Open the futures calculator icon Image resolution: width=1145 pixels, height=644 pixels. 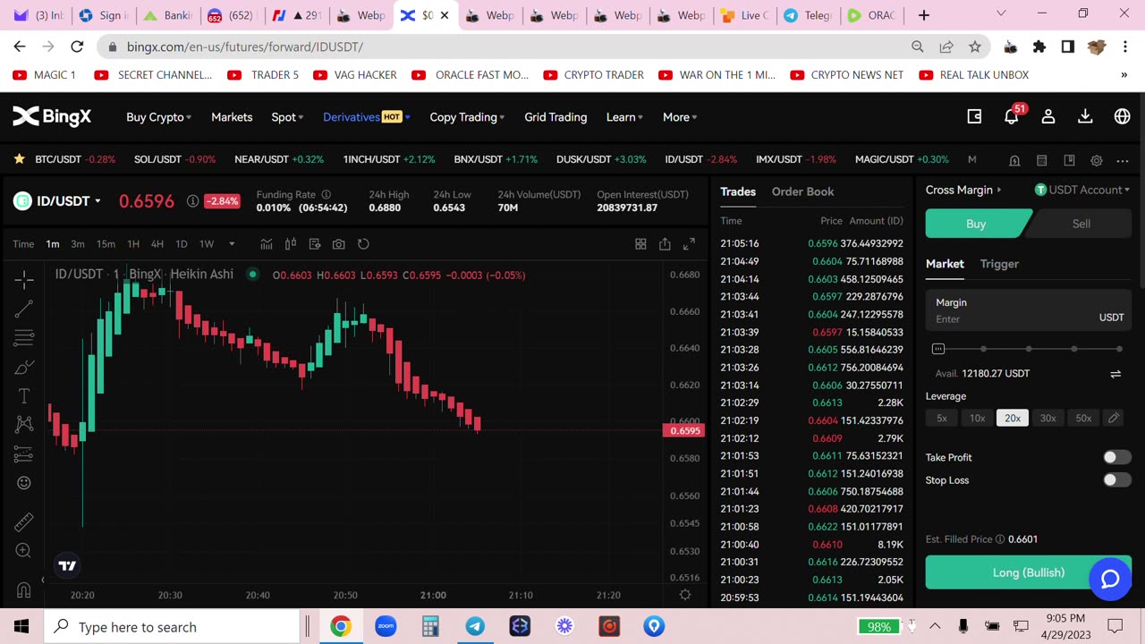tap(1042, 160)
